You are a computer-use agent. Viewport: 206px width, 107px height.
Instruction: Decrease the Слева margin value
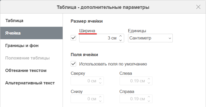pos(149,83)
